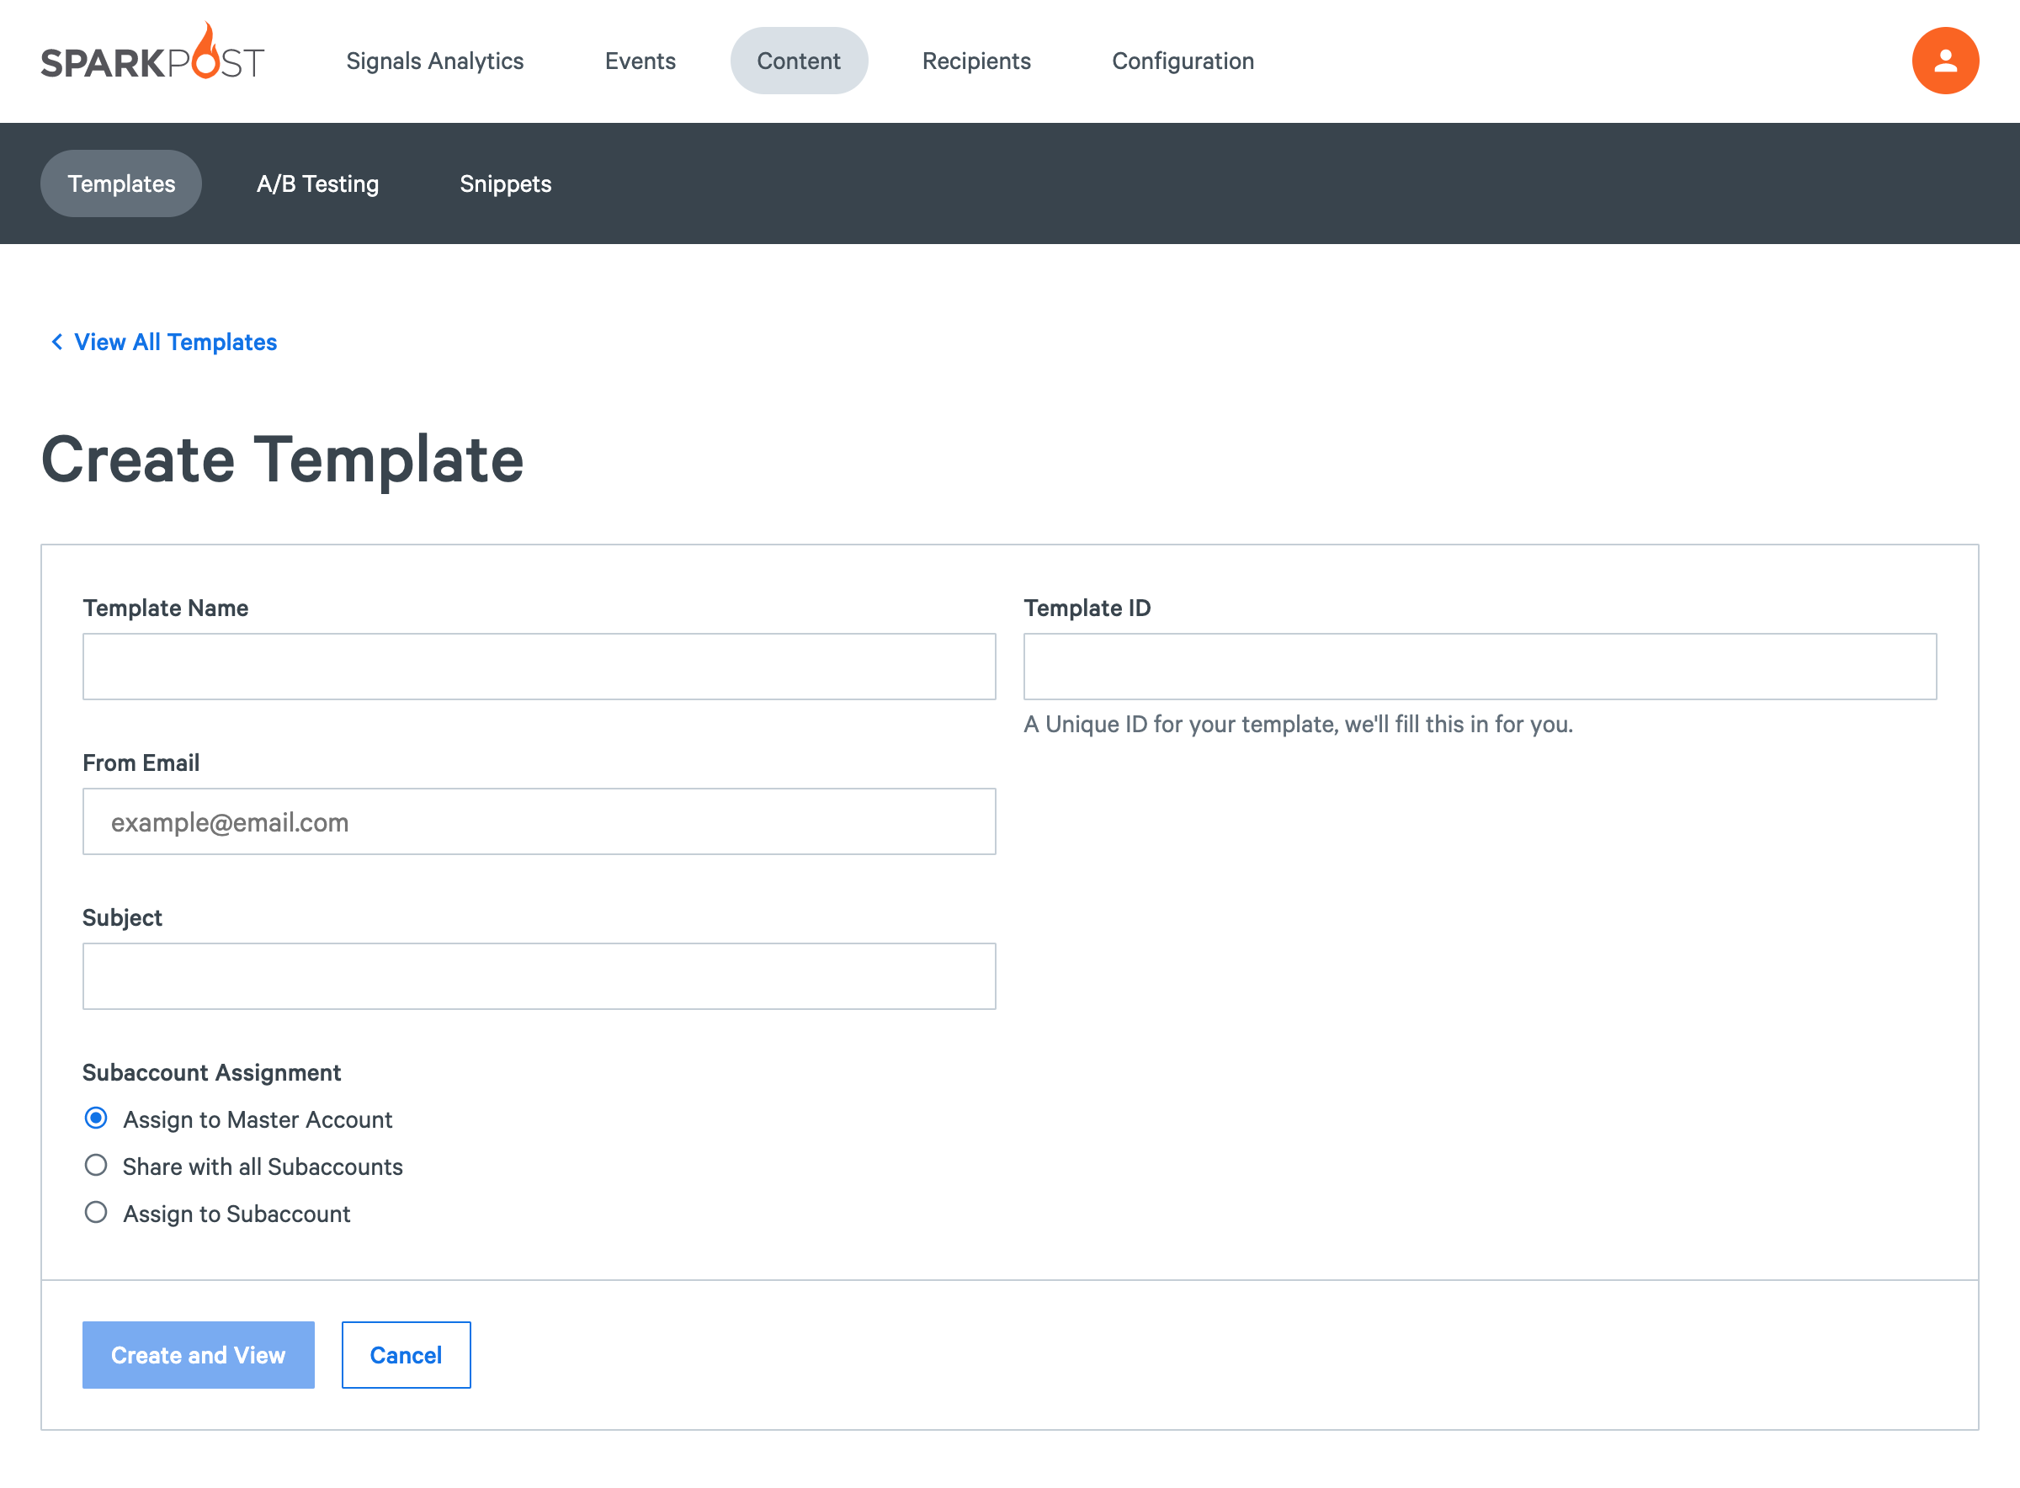Screen dimensions: 2020x1488
Task: Navigate back via View All Templates link
Action: pos(174,342)
